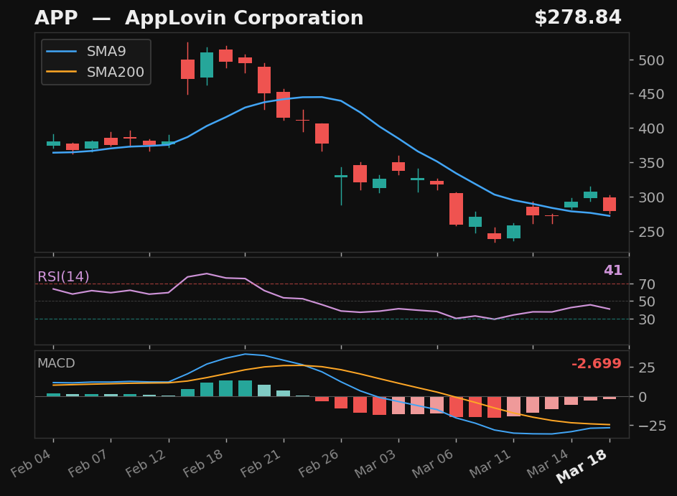677x496 pixels.
Task: Click the RSI value 41
Action: coord(612,270)
